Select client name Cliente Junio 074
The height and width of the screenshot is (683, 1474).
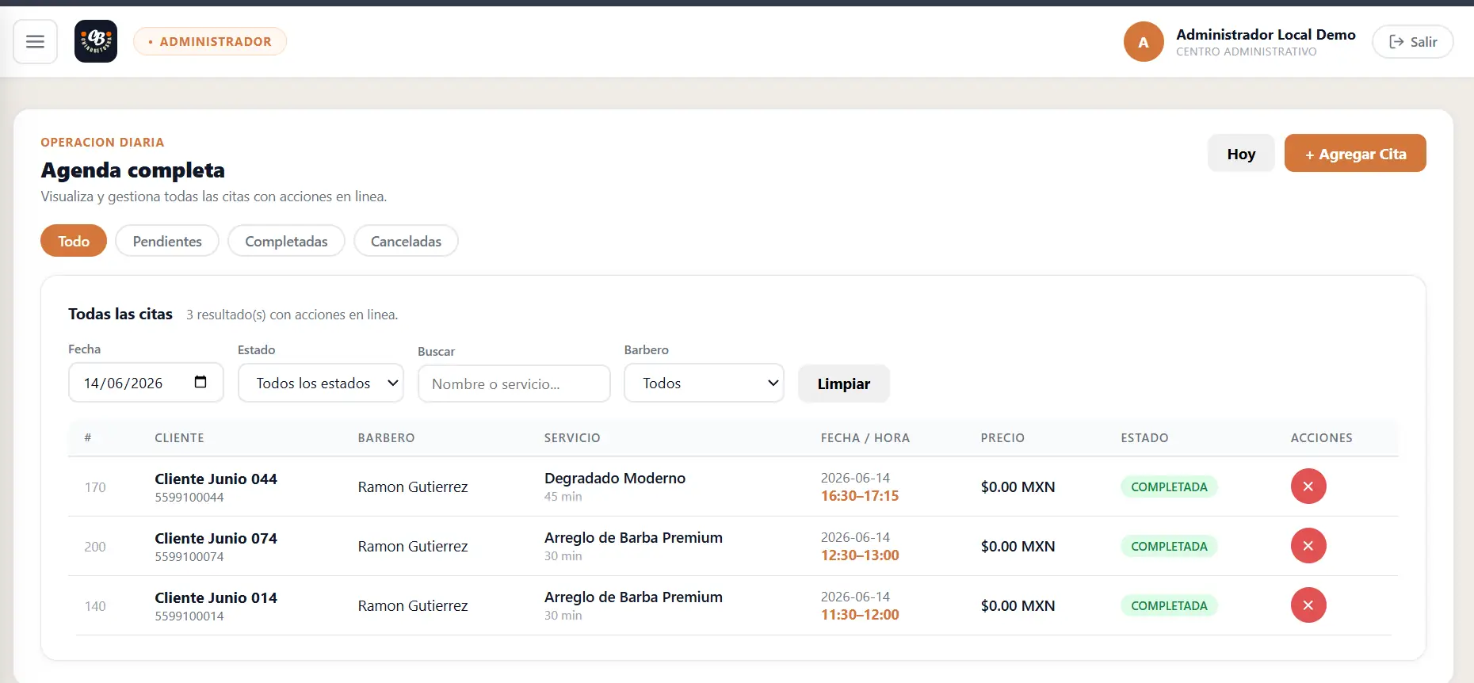(216, 538)
